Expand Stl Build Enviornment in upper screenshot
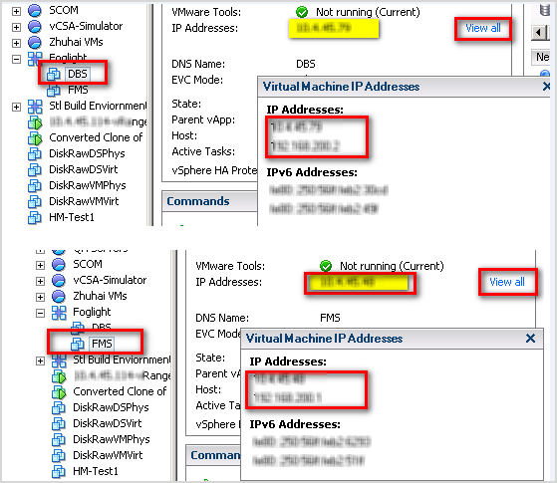557x483 pixels. coord(16,107)
